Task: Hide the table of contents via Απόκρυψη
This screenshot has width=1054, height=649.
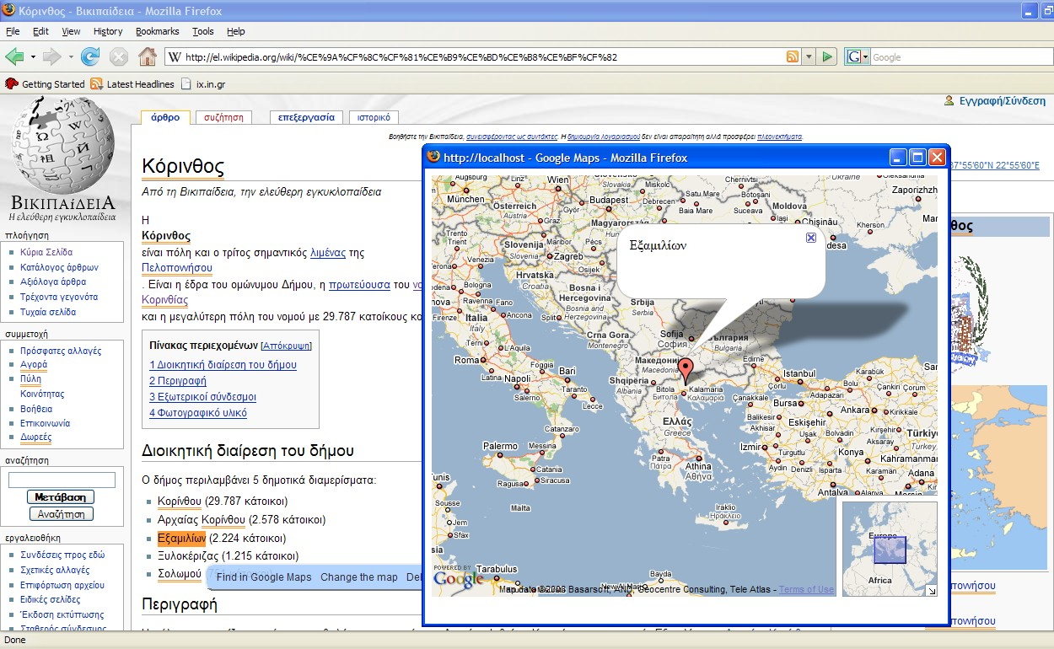Action: click(286, 346)
